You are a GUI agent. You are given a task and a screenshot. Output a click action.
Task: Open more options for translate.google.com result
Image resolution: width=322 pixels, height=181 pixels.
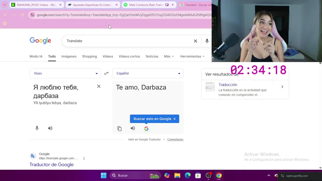pyautogui.click(x=84, y=158)
